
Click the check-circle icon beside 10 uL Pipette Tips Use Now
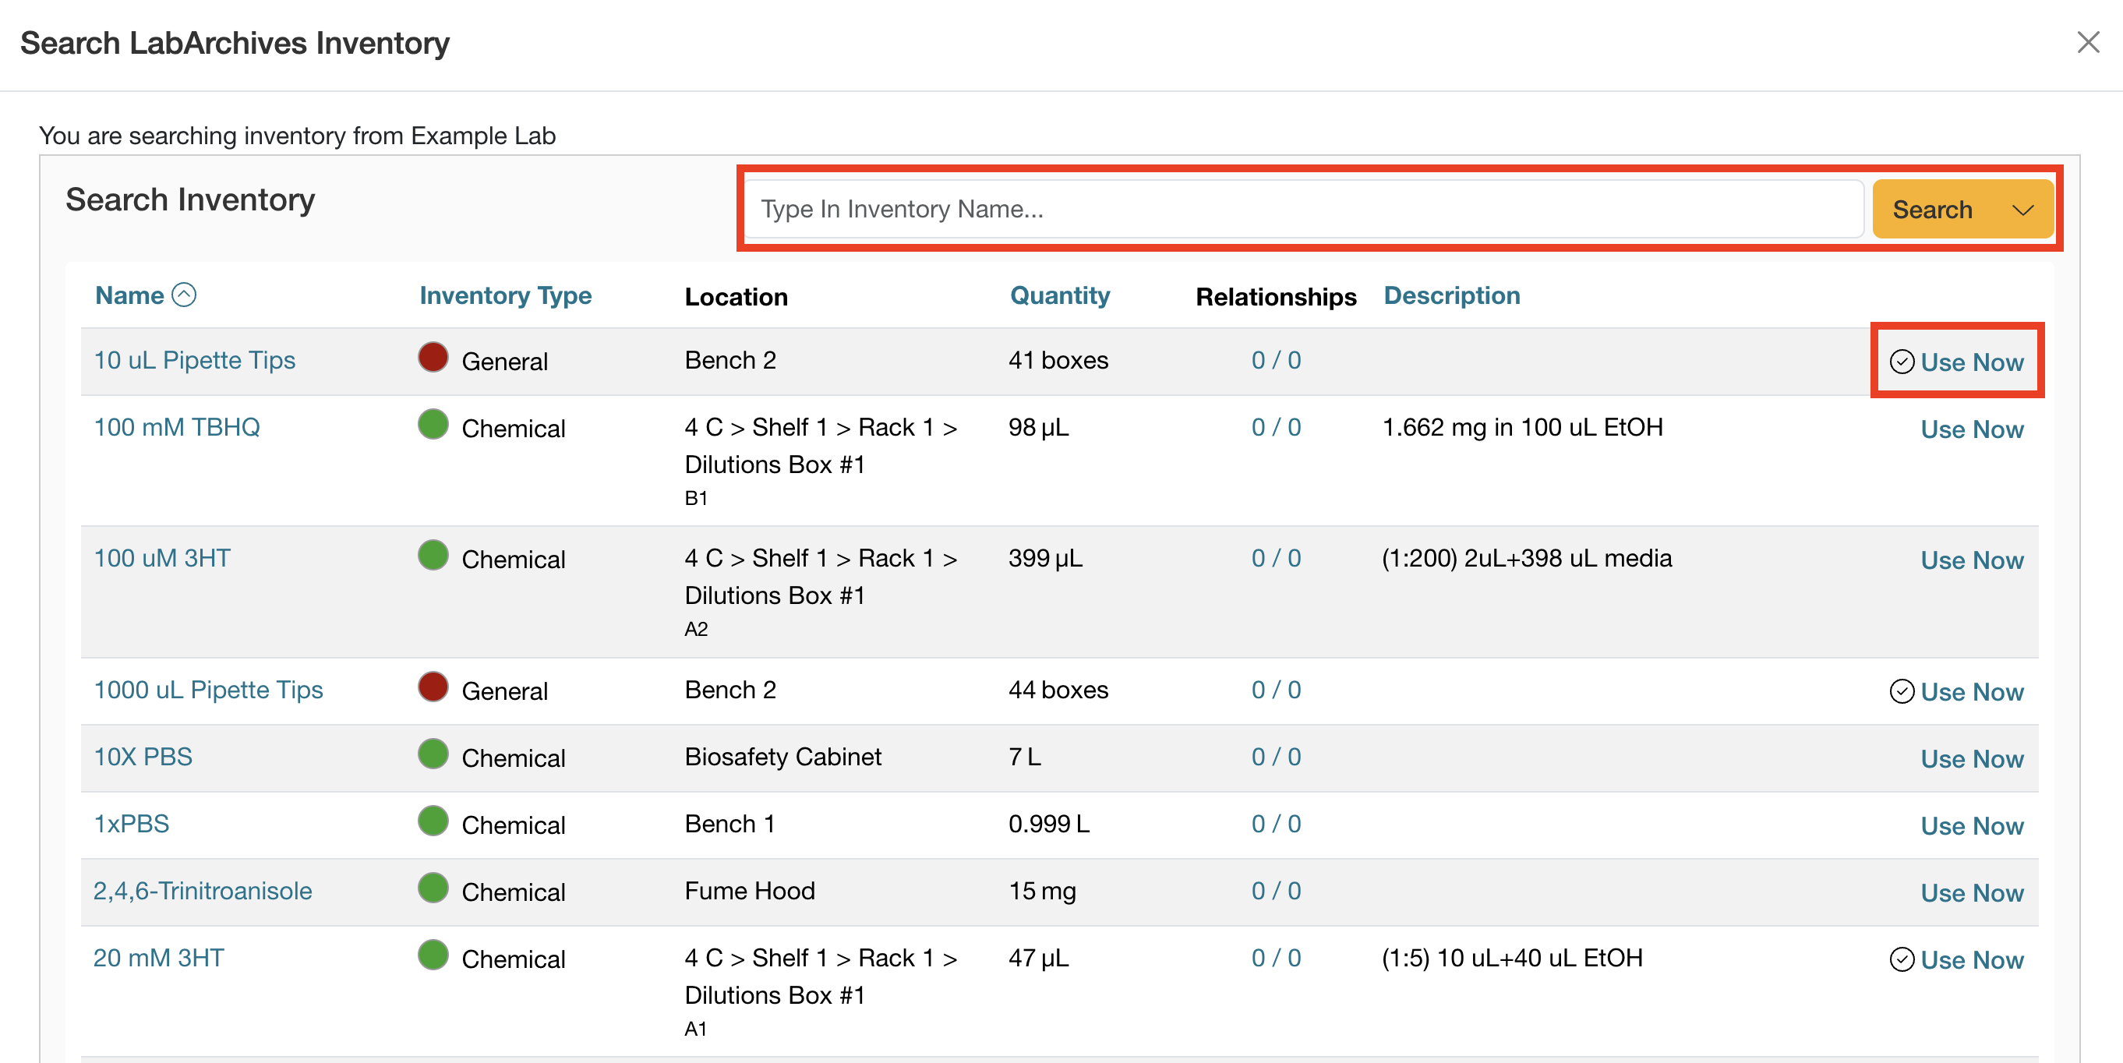[x=1902, y=362]
